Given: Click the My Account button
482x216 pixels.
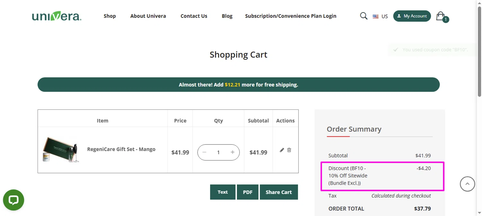Looking at the screenshot, I should [412, 16].
